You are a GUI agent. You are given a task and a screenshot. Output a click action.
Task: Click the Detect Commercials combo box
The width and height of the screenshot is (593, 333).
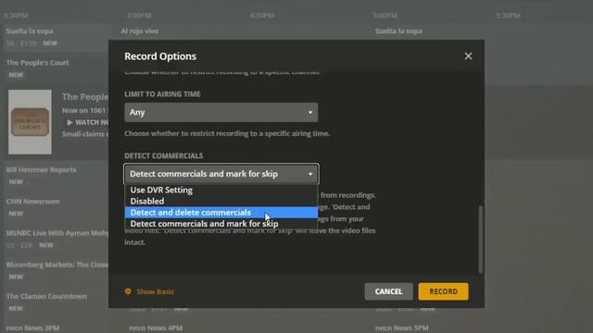221,174
